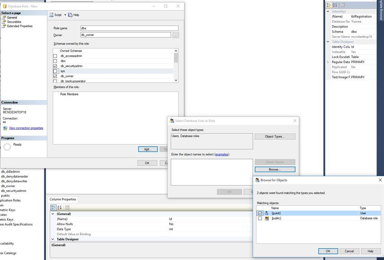The width and height of the screenshot is (384, 260).
Task: Select the Data Type property row
Action: (152, 229)
